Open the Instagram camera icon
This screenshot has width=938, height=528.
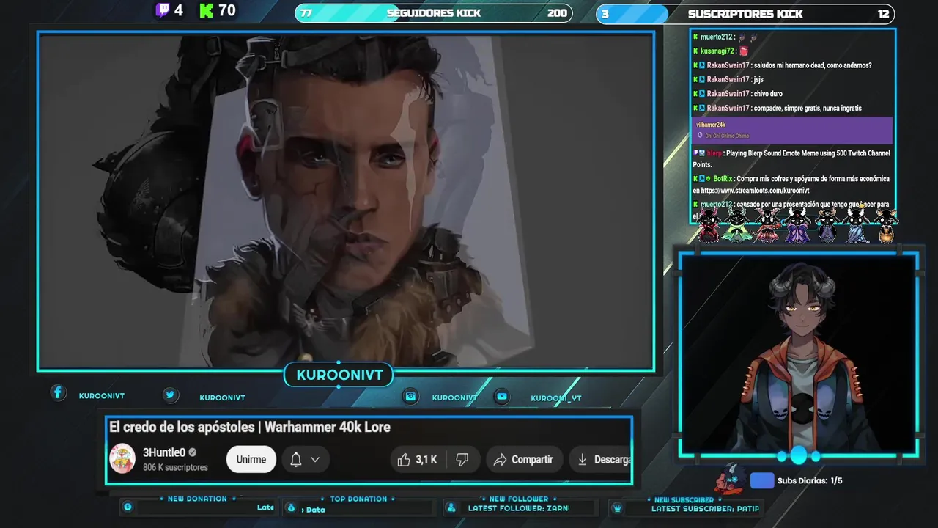[411, 396]
